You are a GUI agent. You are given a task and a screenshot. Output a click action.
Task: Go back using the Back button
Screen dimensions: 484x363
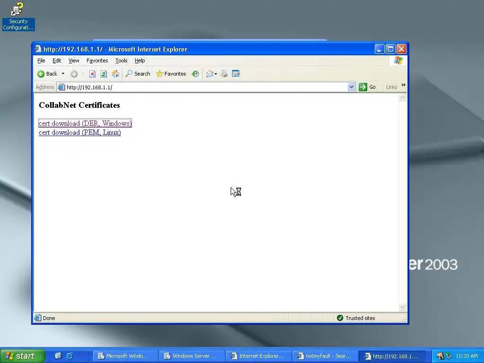pos(47,74)
